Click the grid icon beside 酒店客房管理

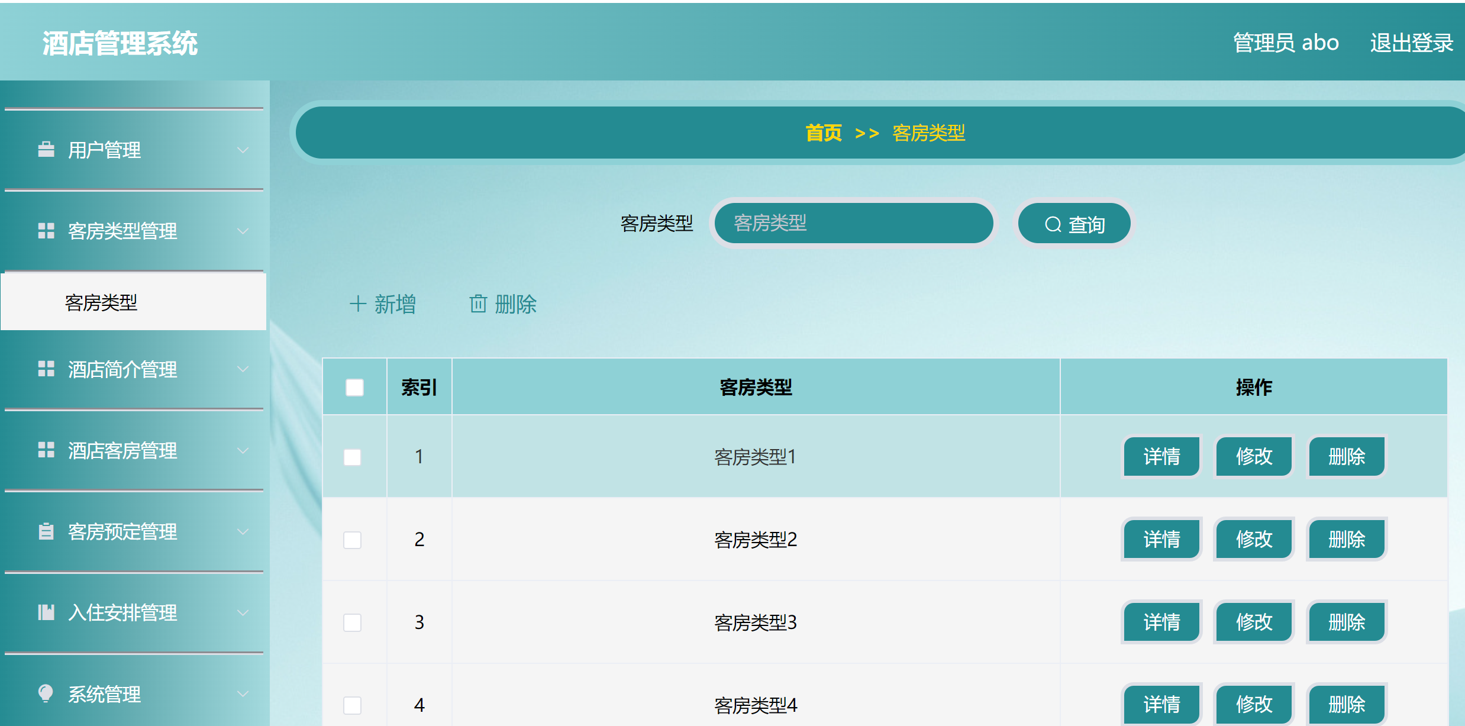(46, 450)
